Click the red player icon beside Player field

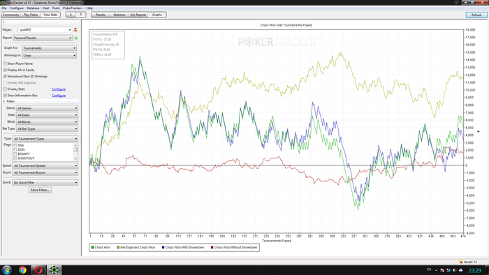[x=75, y=30]
